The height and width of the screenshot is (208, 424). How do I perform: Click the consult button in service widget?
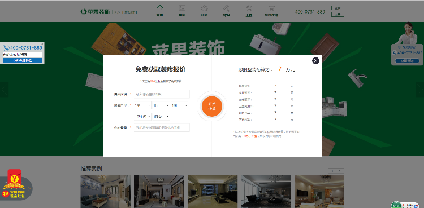click(x=407, y=61)
